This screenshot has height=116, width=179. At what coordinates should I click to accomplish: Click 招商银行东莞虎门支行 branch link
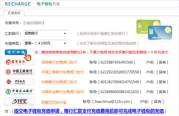[59, 62]
